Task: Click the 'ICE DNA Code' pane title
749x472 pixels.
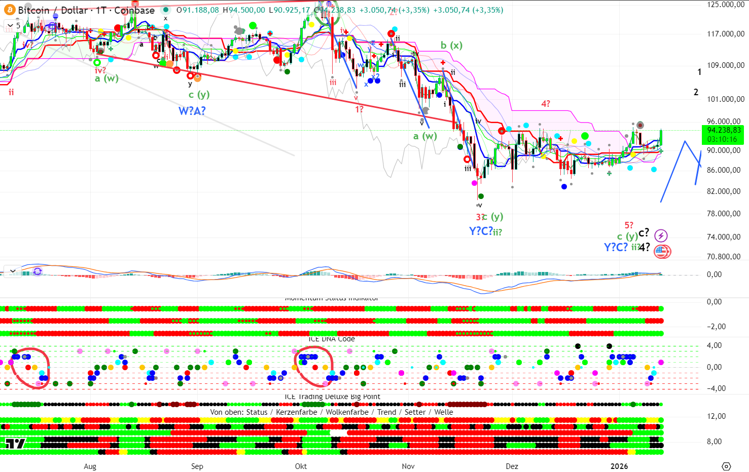Action: click(x=332, y=339)
